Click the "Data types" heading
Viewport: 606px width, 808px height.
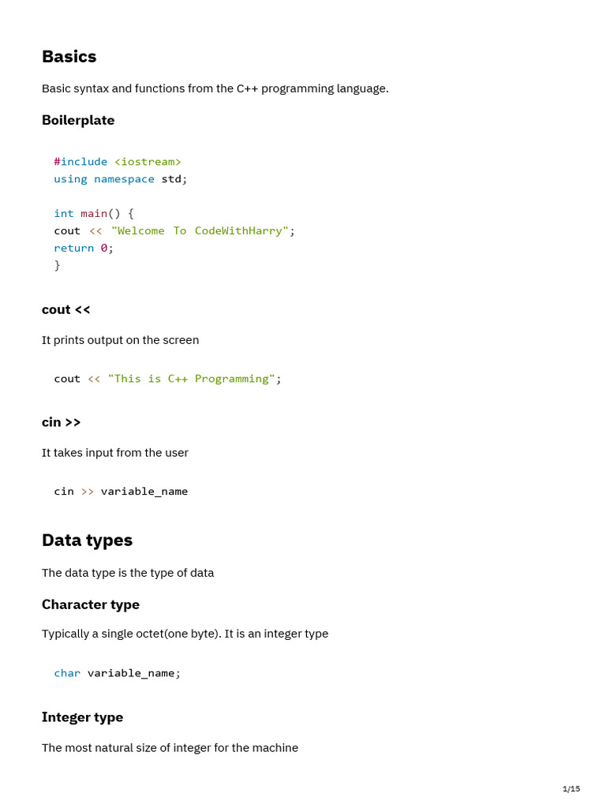[x=87, y=541]
